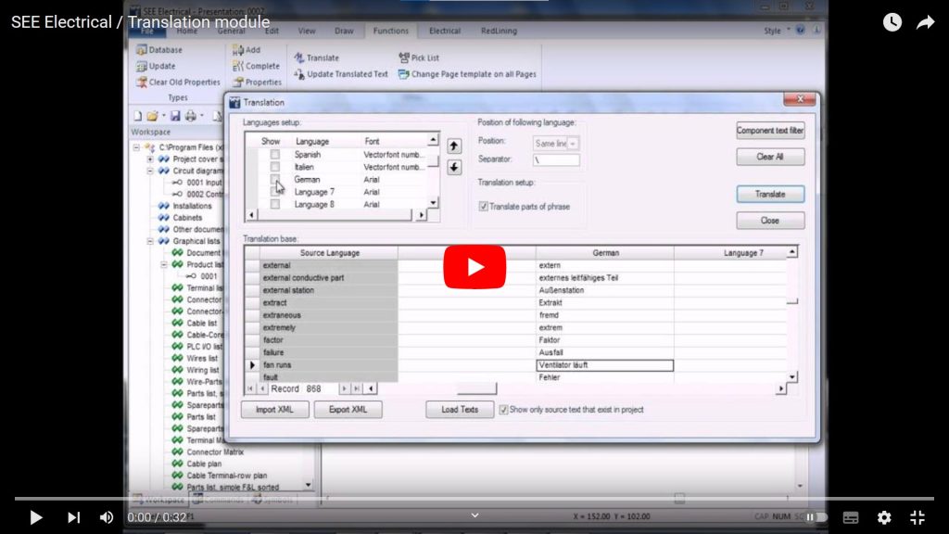Mute the video using the speaker icon
949x534 pixels.
(107, 517)
